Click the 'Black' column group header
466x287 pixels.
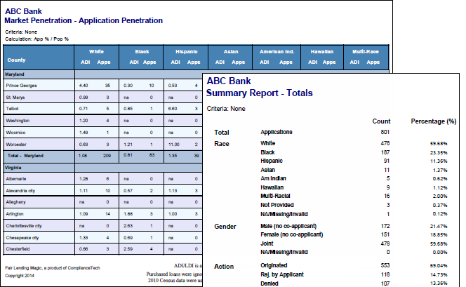[x=142, y=52]
